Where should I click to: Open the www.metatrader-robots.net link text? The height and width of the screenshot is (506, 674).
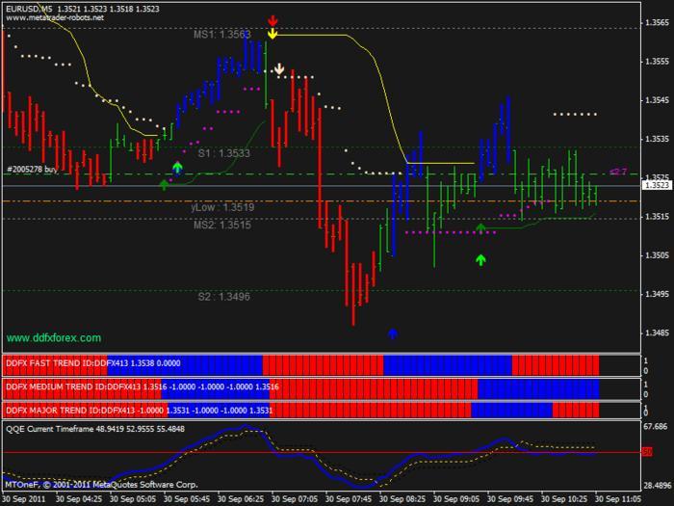point(55,17)
